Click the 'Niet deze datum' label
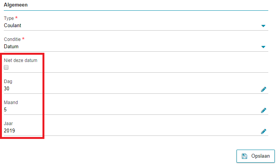 (x=21, y=60)
